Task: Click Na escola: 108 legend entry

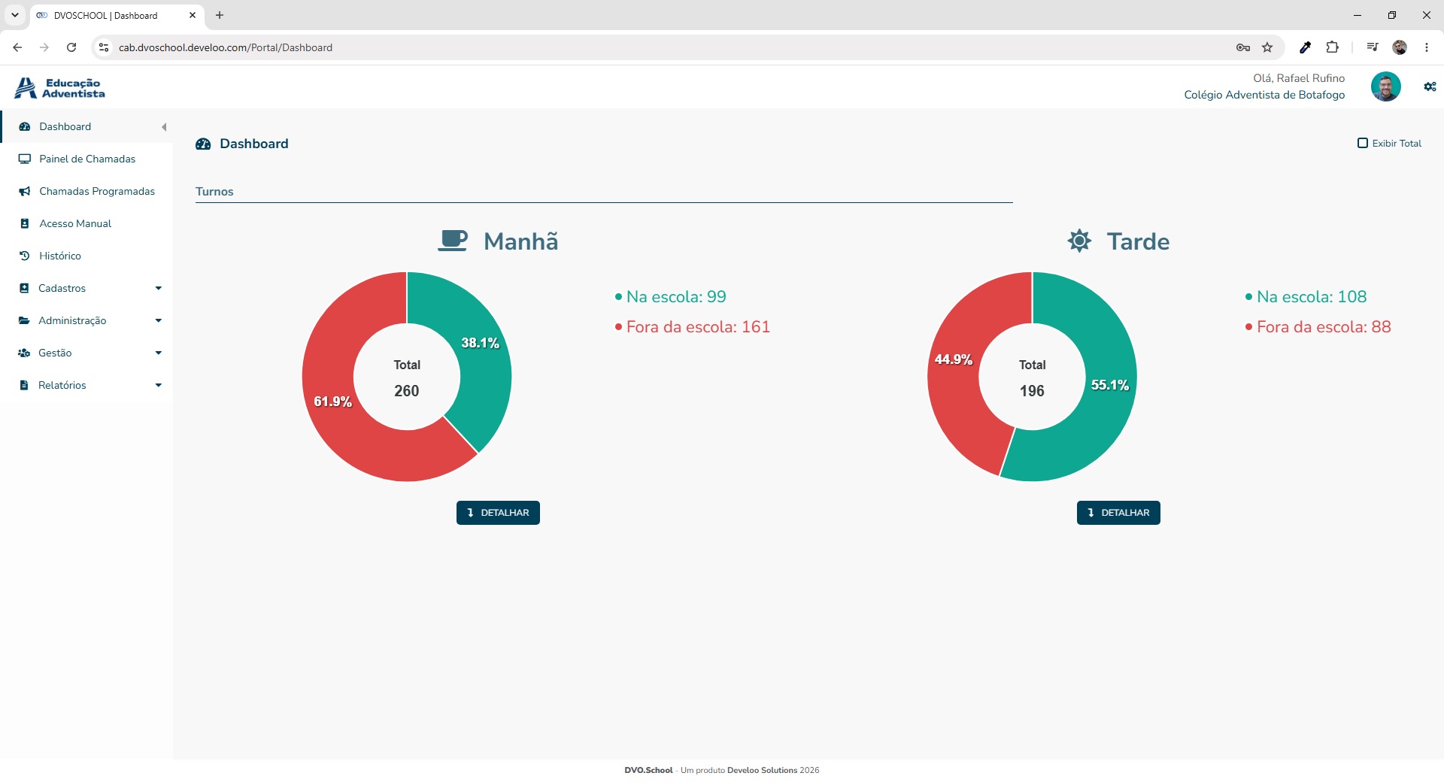Action: tap(1306, 297)
